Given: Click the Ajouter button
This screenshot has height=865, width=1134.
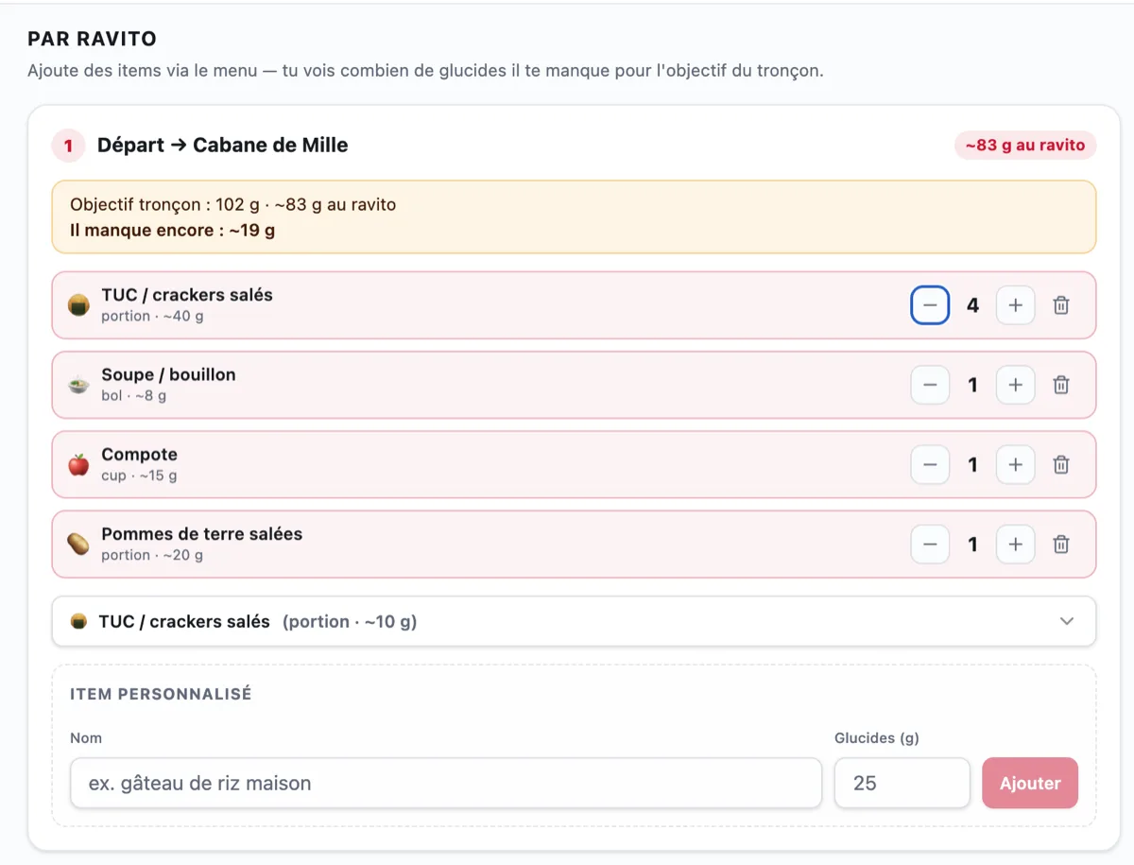Looking at the screenshot, I should pyautogui.click(x=1030, y=783).
